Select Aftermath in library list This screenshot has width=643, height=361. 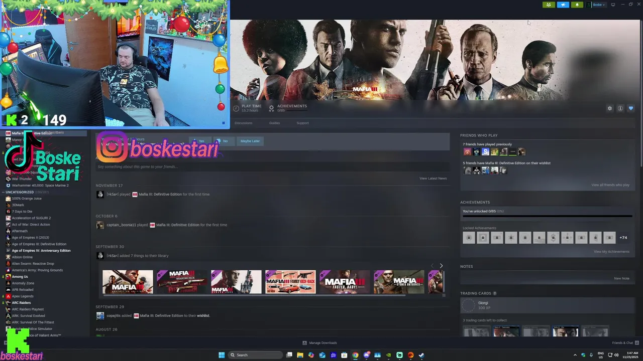click(20, 231)
